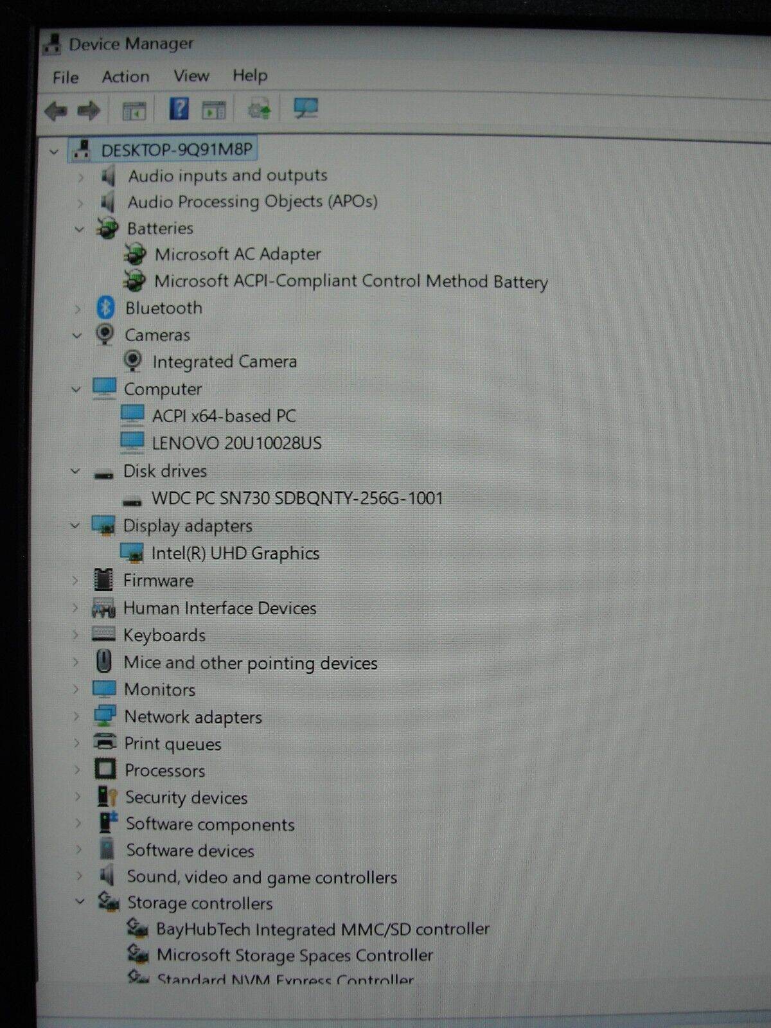Expand the Network adapters category
This screenshot has width=771, height=1028.
tap(76, 716)
